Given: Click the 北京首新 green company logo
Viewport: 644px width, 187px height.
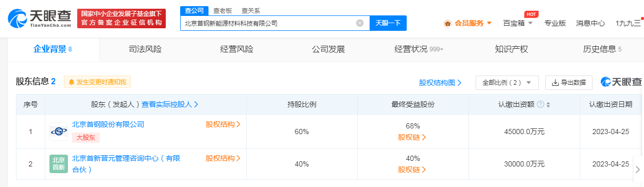Looking at the screenshot, I should point(58,164).
